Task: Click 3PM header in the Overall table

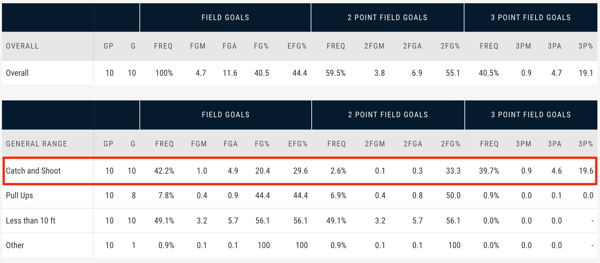Action: pos(523,46)
